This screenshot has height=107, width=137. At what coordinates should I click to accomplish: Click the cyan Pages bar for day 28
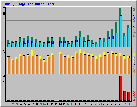tap(117, 40)
